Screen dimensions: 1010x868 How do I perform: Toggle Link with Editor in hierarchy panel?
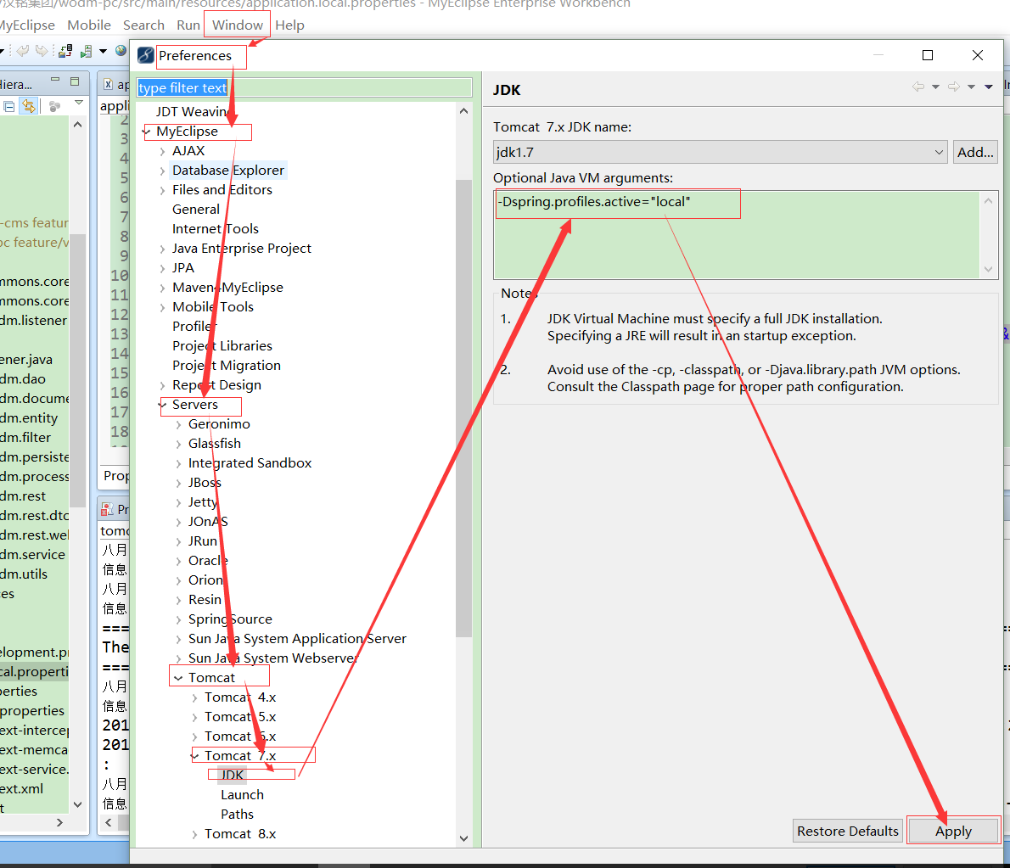(29, 106)
